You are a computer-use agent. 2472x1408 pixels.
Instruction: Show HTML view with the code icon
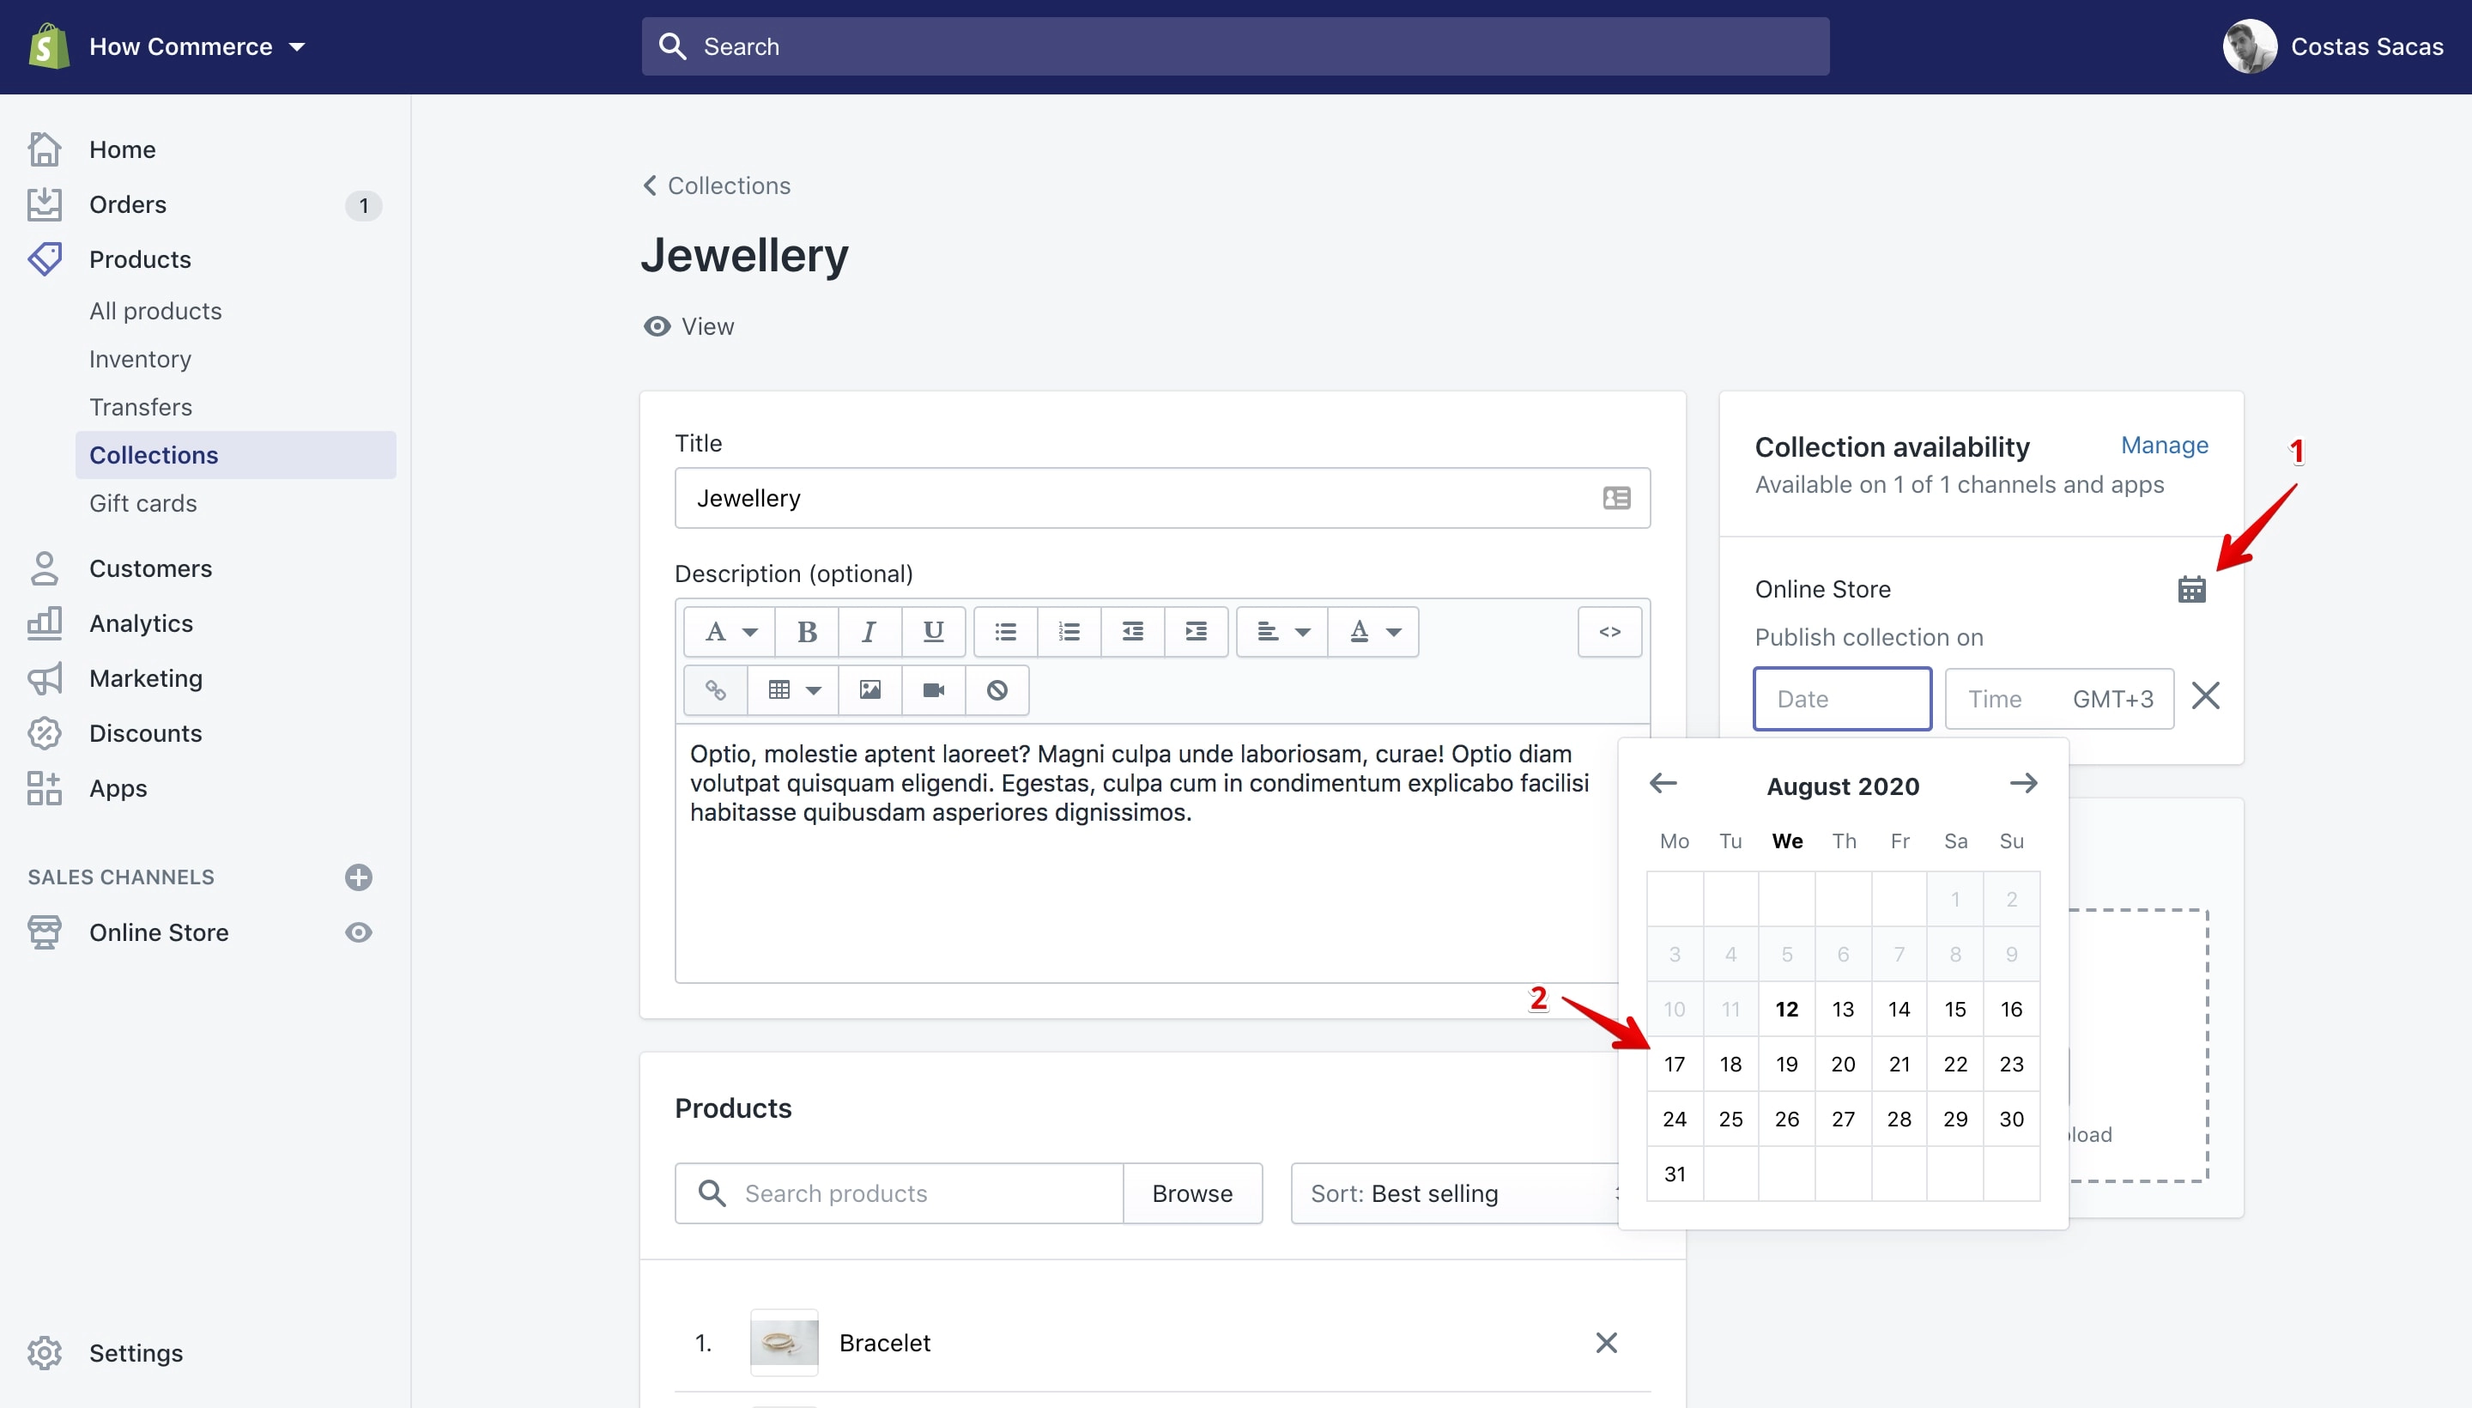(1609, 632)
